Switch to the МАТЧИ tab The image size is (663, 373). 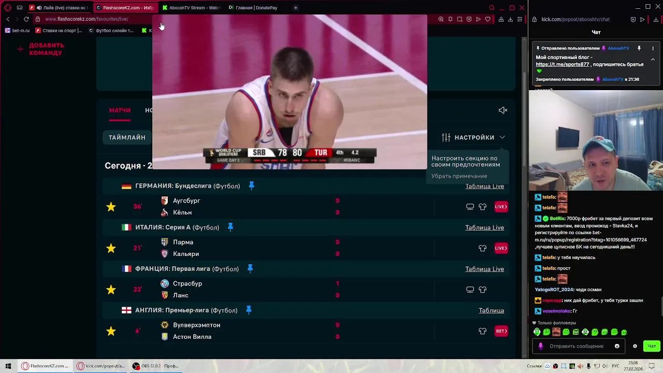pyautogui.click(x=120, y=110)
